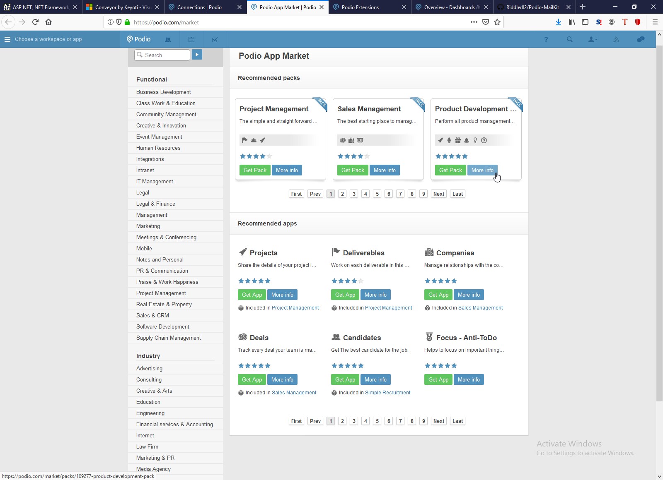Click More info on Sales Management pack

coord(385,170)
